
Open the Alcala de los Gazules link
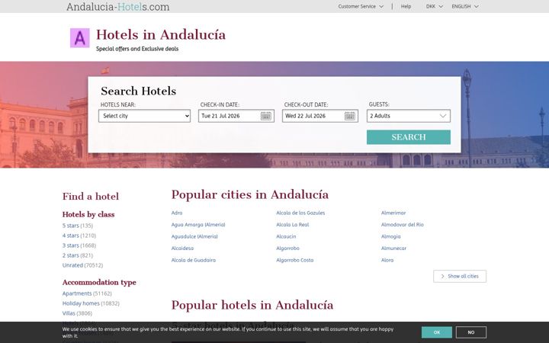click(300, 213)
